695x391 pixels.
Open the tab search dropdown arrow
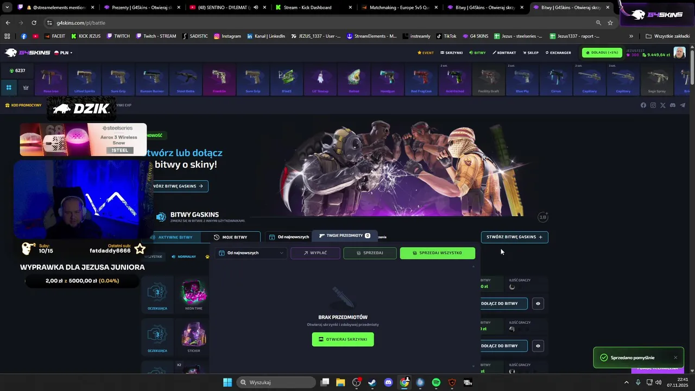7,8
